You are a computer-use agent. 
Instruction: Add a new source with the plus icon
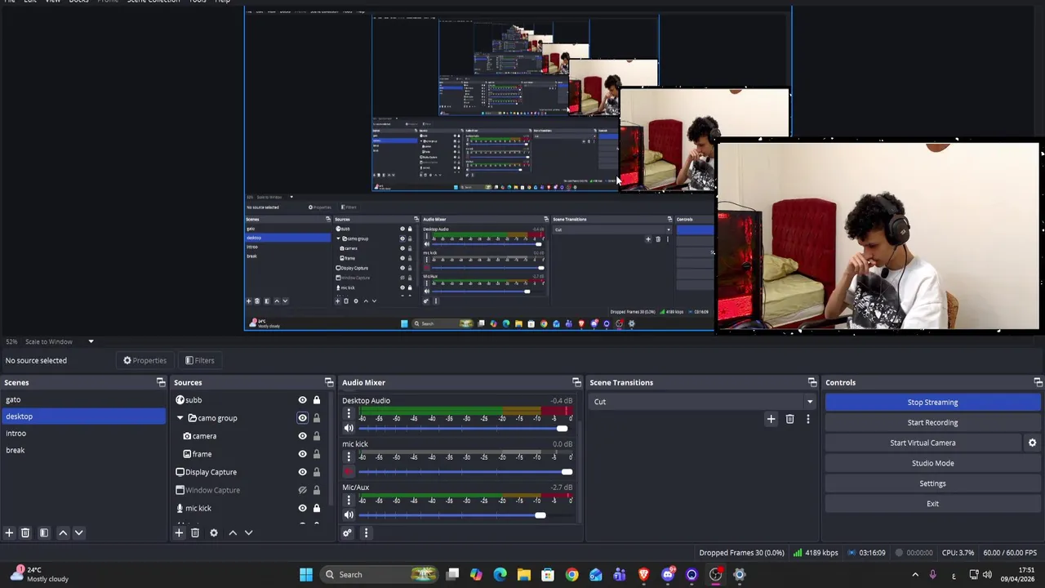click(179, 532)
